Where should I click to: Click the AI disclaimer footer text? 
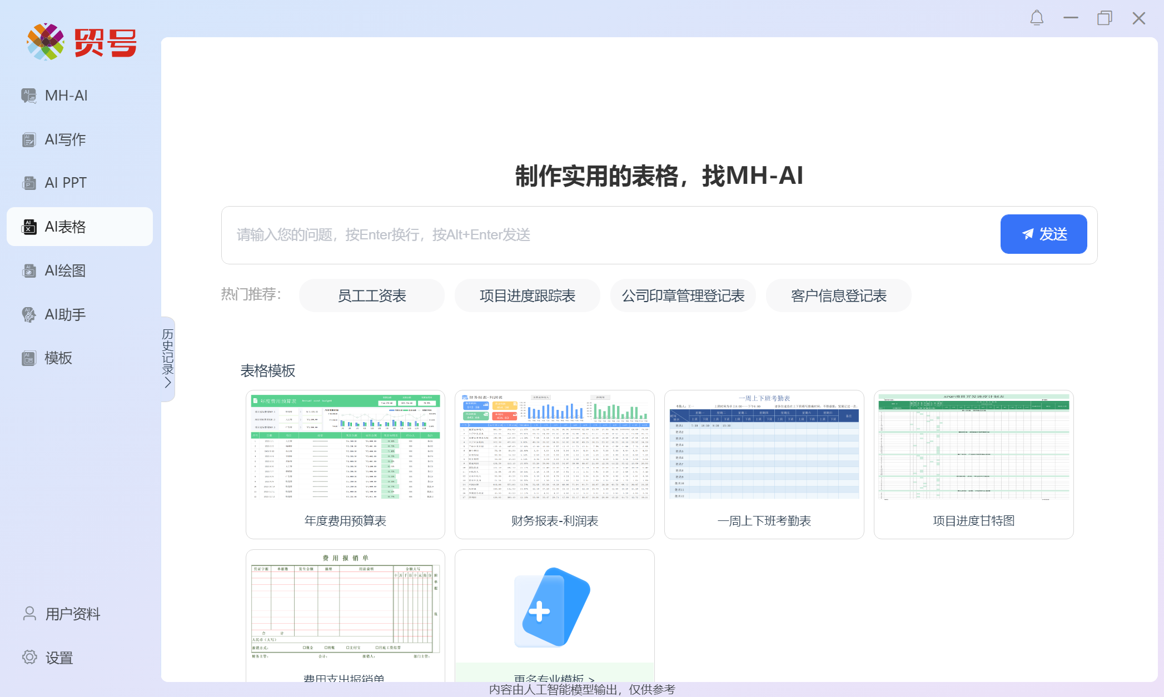[x=582, y=689]
